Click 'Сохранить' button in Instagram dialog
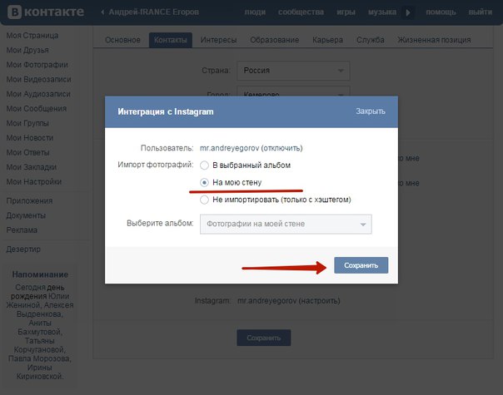503x395 pixels. click(x=361, y=265)
